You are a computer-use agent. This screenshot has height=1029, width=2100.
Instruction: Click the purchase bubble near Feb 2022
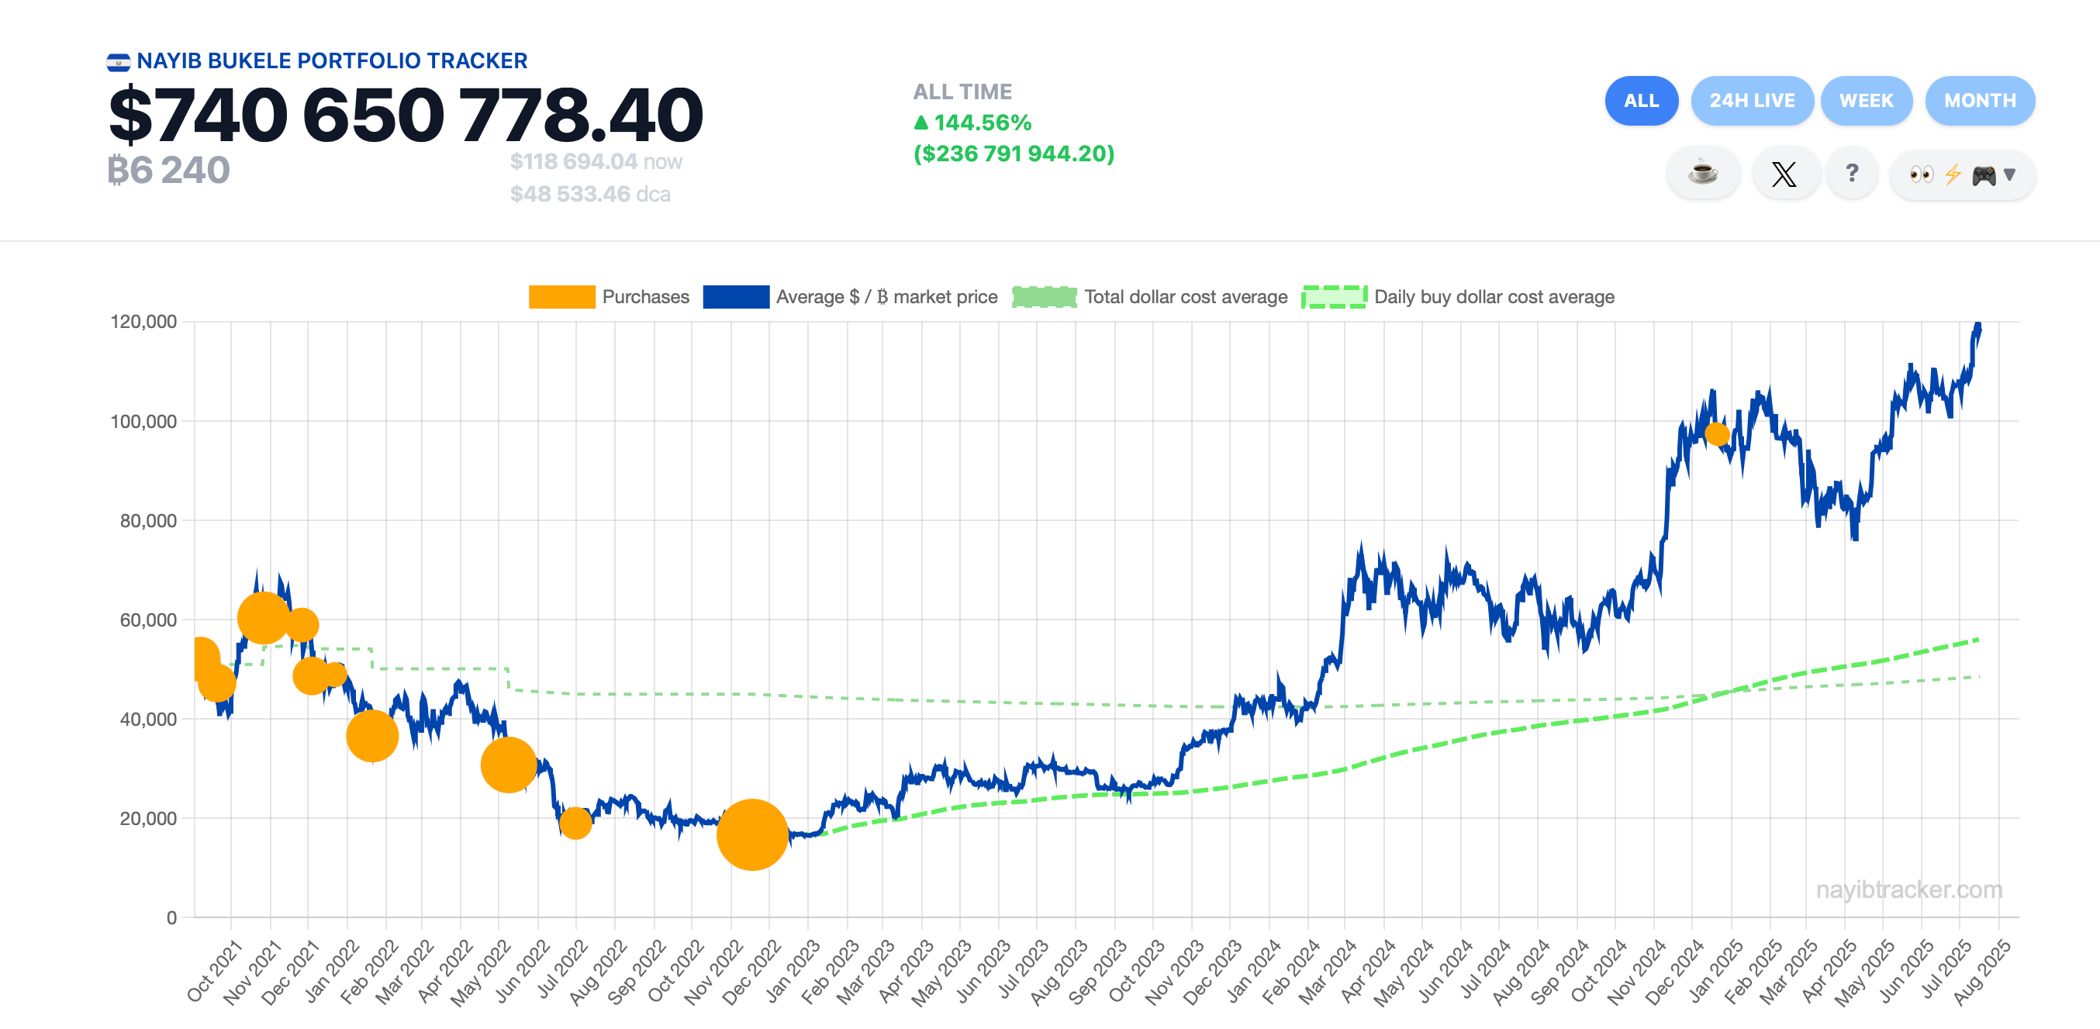point(371,735)
